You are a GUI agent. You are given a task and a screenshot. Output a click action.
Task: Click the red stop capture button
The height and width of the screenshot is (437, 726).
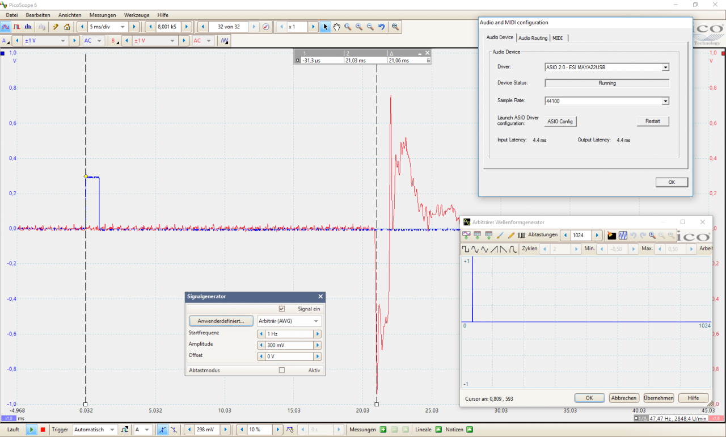click(43, 430)
